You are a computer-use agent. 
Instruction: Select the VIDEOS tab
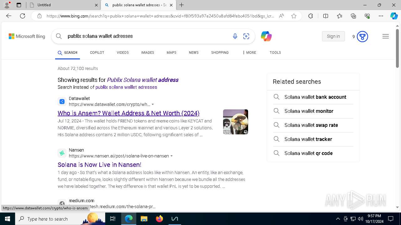coord(123,52)
